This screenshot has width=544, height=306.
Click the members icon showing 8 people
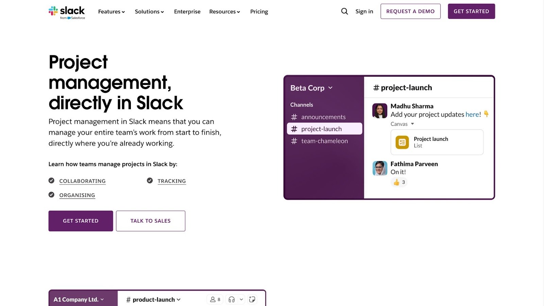(x=215, y=299)
